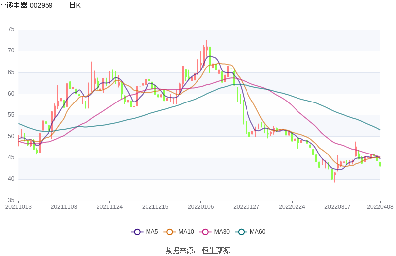Select the 20220408 date on x-axis

[x=380, y=207]
